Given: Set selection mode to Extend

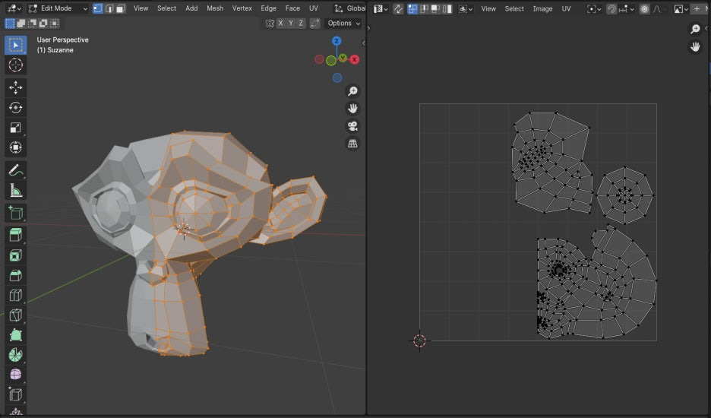Looking at the screenshot, I should (21, 23).
